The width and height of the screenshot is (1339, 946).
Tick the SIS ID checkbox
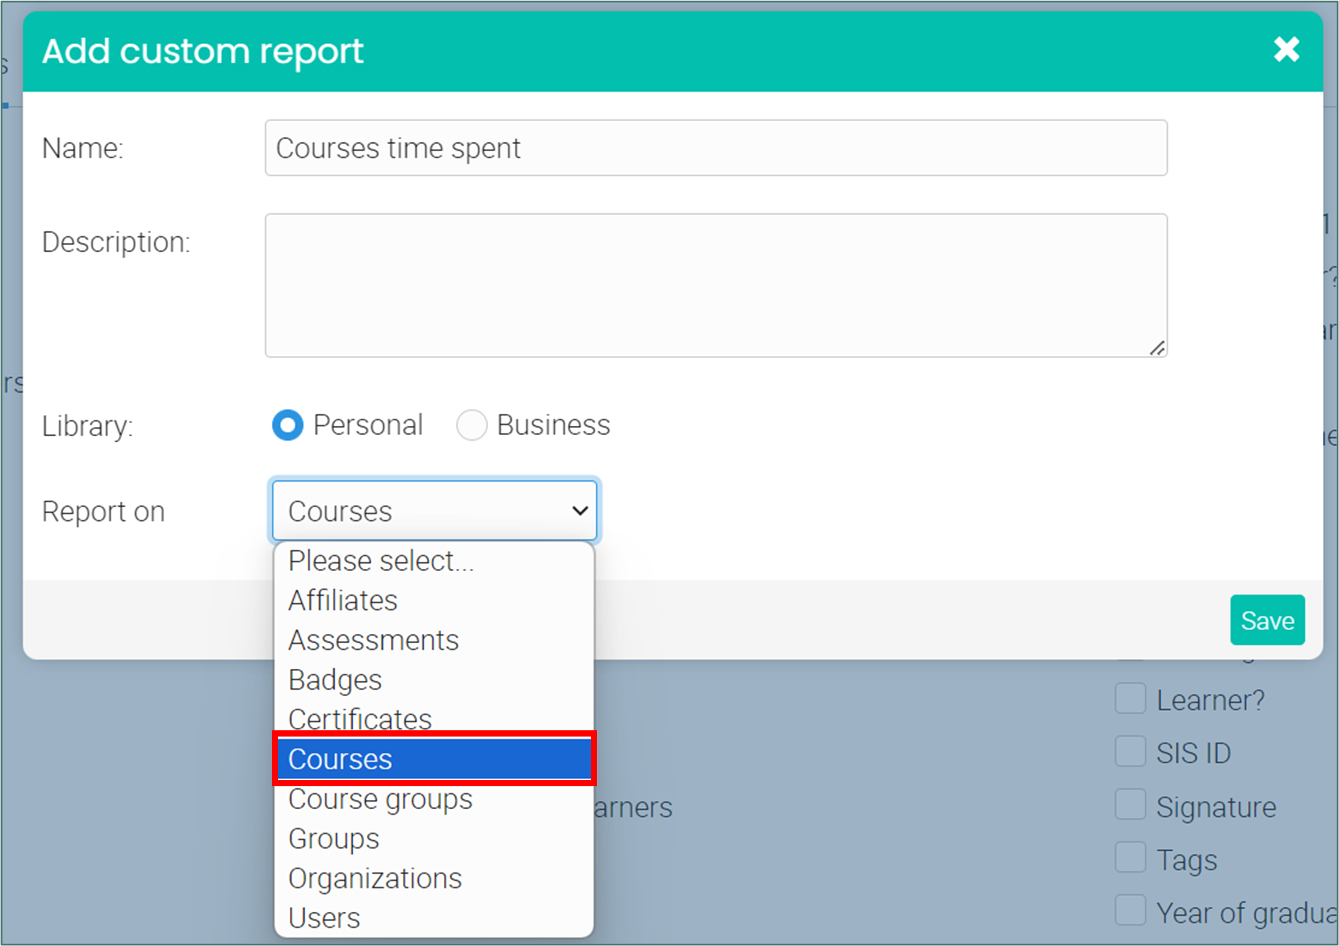(1130, 751)
